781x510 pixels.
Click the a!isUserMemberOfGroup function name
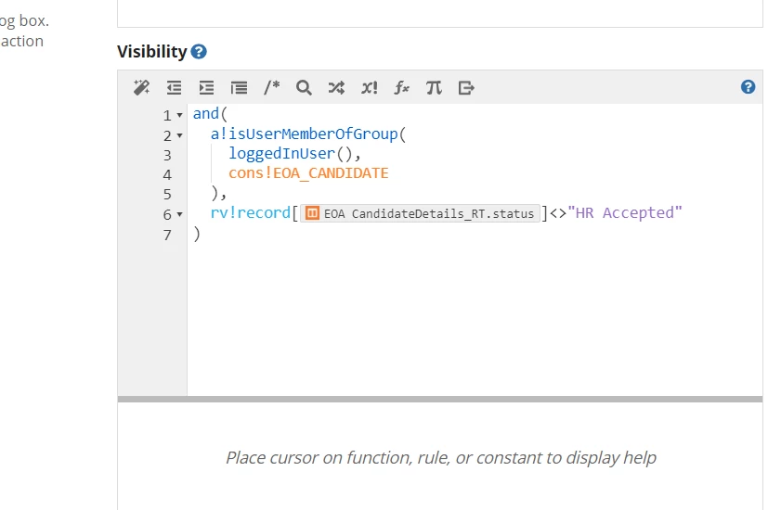pos(304,134)
